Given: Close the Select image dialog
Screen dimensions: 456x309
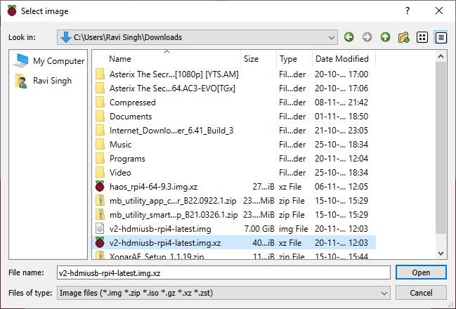Looking at the screenshot, I should (x=439, y=11).
